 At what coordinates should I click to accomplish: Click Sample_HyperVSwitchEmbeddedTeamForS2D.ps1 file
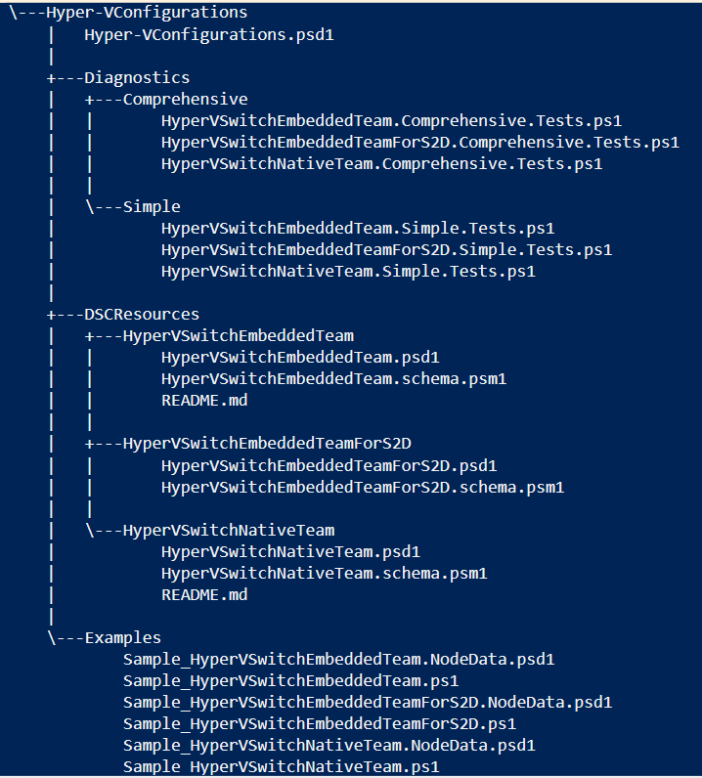coord(320,723)
